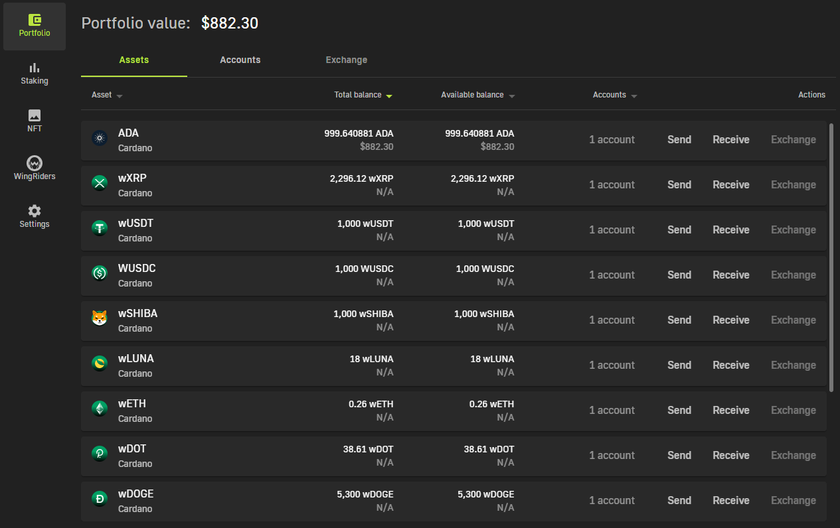Image resolution: width=840 pixels, height=528 pixels.
Task: Click the wDOGE coin icon
Action: tap(100, 500)
